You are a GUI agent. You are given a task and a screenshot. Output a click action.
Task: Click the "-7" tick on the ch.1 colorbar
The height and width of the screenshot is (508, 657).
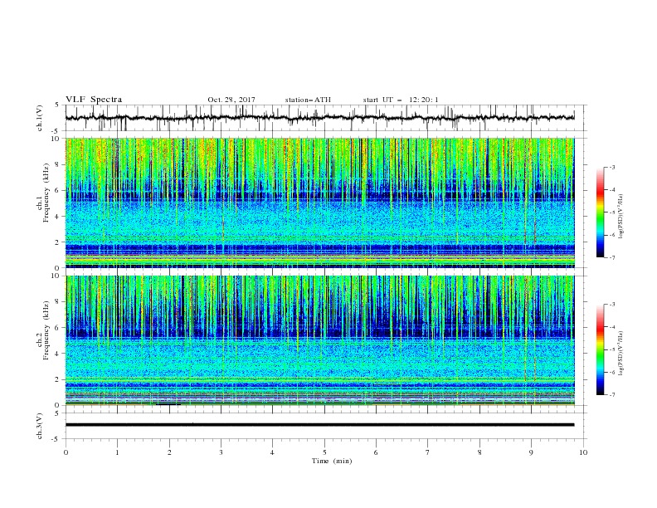tap(611, 257)
